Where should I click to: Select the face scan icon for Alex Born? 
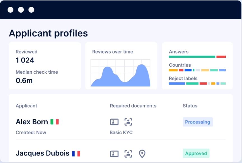tap(128, 122)
